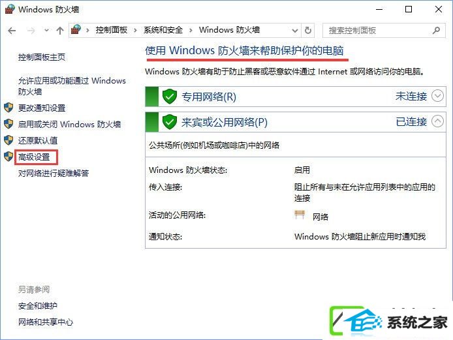
Task: Click the shield icon next to 更改通知设置
Action: point(8,108)
